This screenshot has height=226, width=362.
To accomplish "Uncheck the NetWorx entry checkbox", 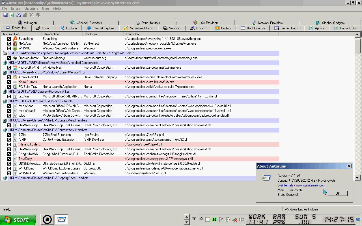I will coord(9,44).
